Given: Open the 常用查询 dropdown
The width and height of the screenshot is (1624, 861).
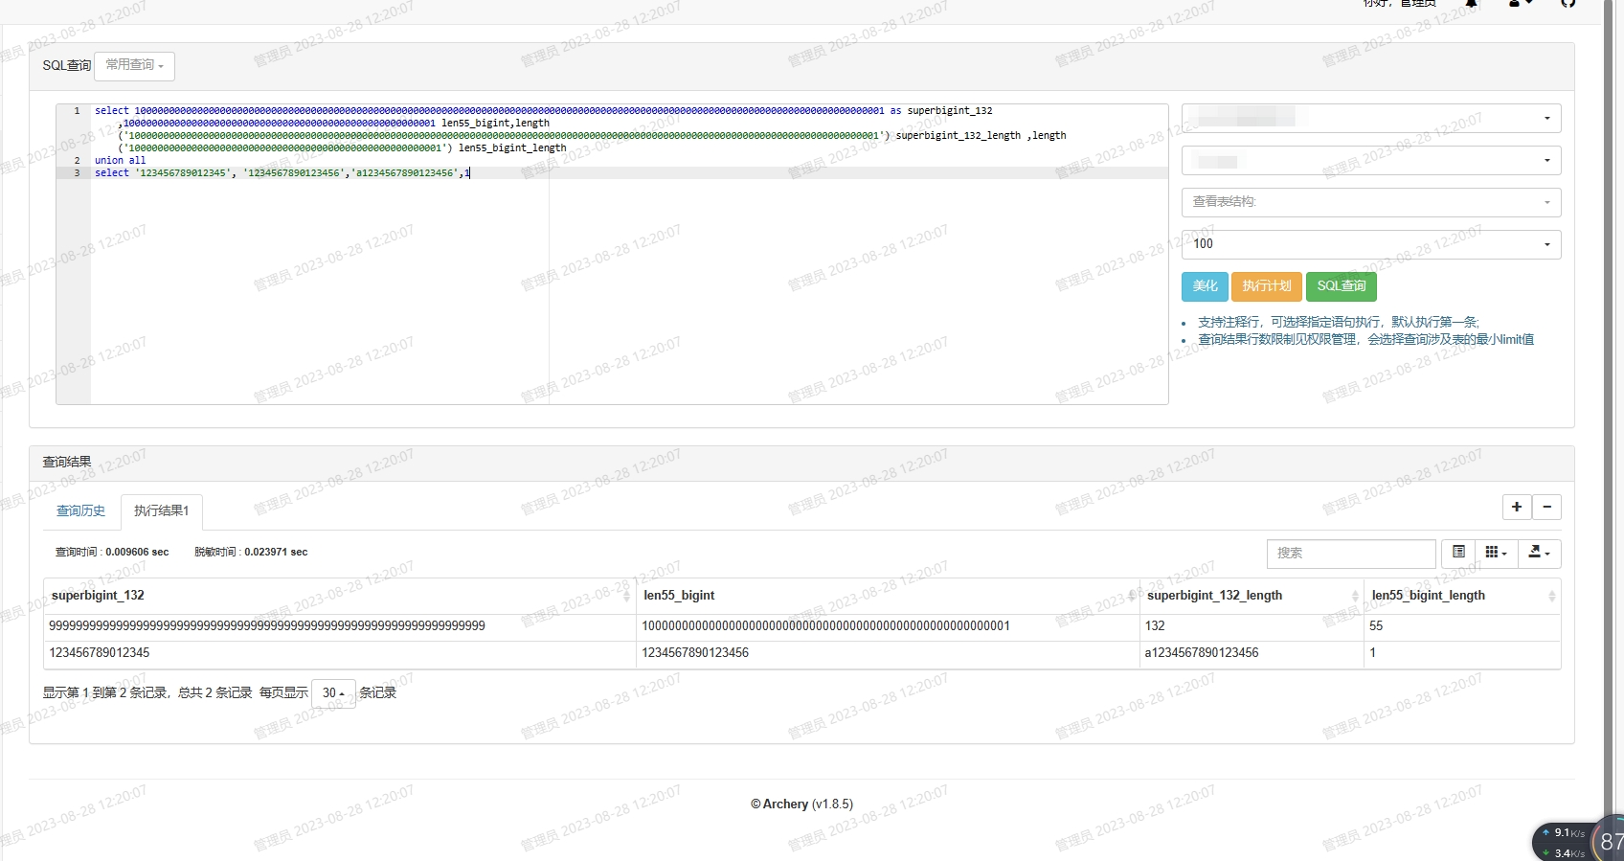Looking at the screenshot, I should (x=134, y=65).
